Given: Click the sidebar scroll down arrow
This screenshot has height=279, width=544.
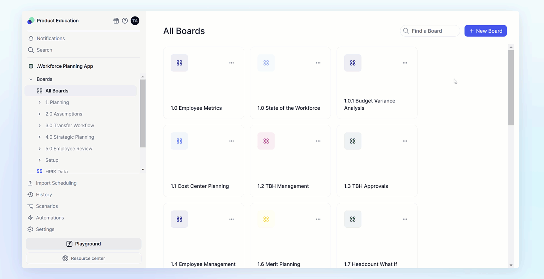Looking at the screenshot, I should 143,170.
